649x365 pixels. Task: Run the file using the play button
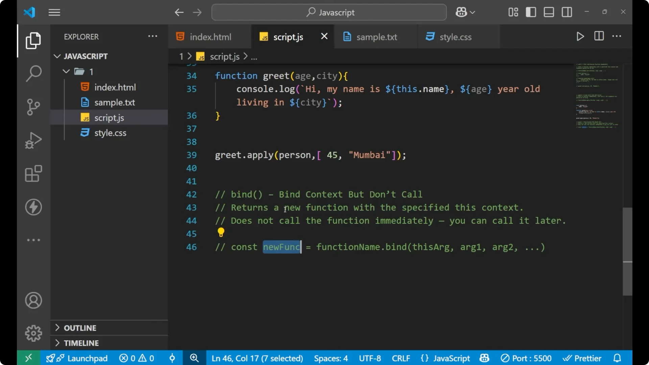[x=580, y=36]
